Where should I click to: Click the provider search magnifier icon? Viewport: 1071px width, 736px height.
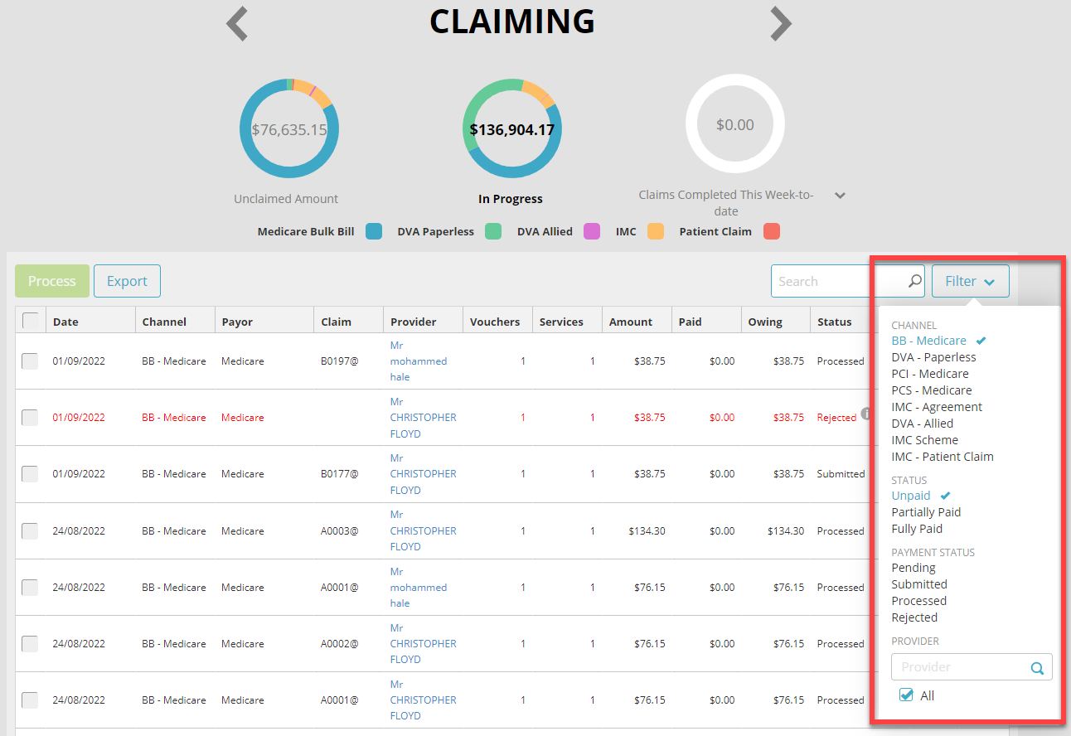[1037, 668]
